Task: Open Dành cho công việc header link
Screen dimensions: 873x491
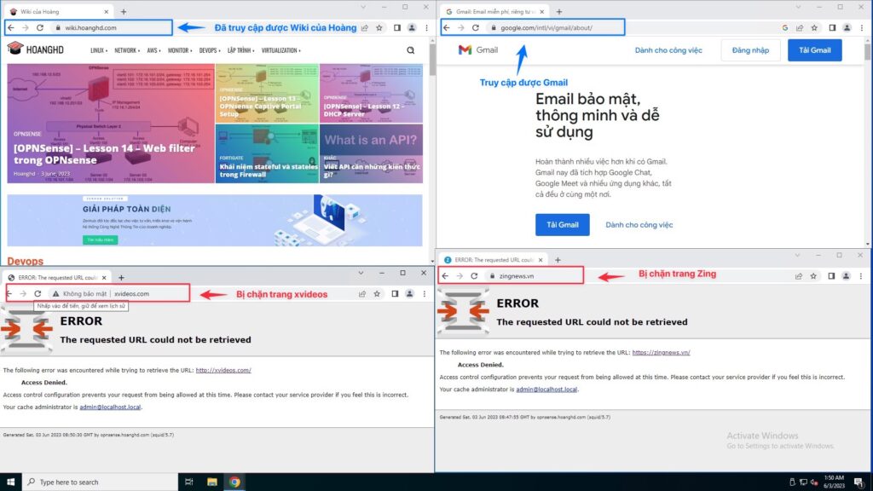Action: 668,50
